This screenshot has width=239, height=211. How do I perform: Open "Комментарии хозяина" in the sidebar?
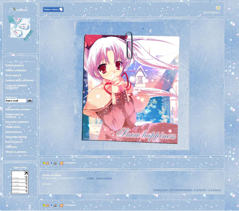tap(18, 109)
